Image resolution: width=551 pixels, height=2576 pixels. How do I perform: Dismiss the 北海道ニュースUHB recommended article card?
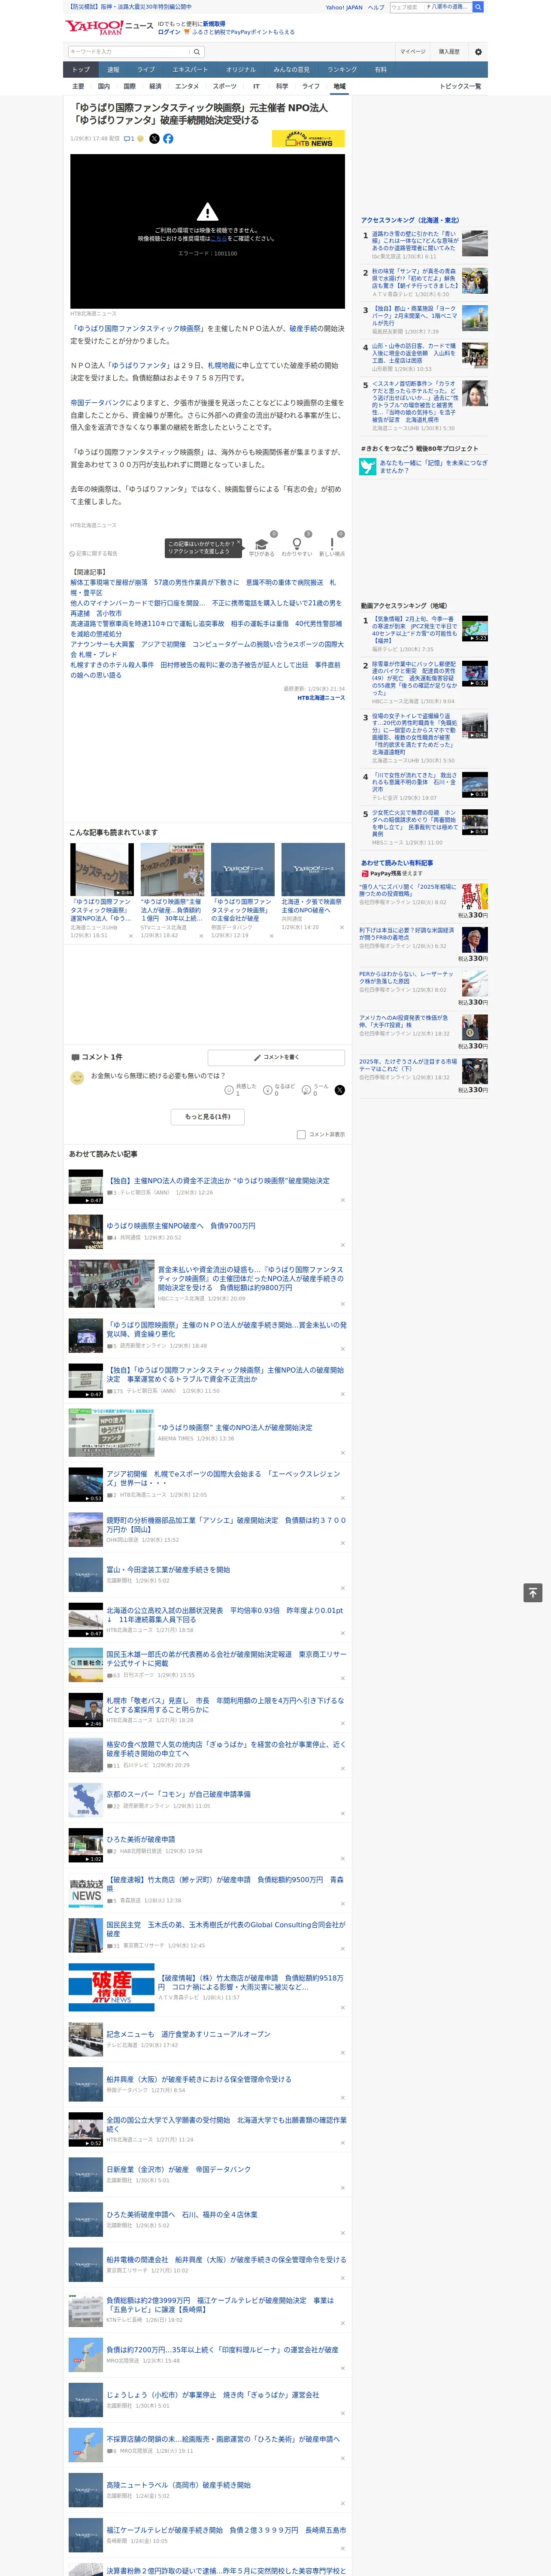coord(131,936)
